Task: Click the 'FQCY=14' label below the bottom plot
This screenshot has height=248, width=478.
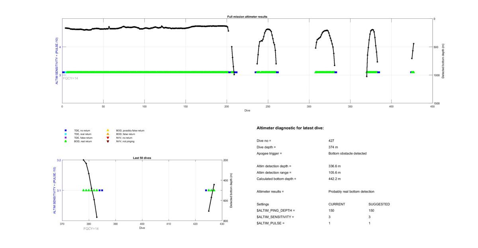Action: (91, 228)
